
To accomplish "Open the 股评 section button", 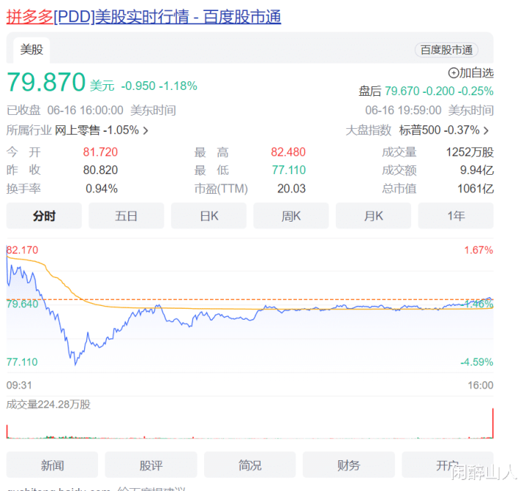I will pos(151,465).
